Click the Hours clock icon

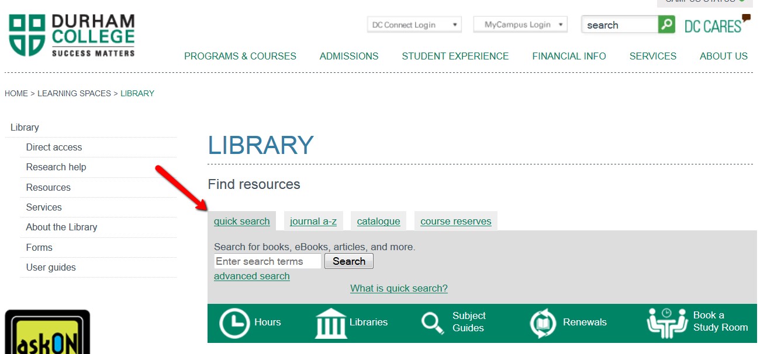pos(234,323)
